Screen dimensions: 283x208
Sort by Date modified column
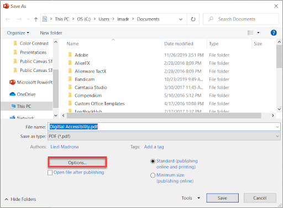(x=179, y=44)
